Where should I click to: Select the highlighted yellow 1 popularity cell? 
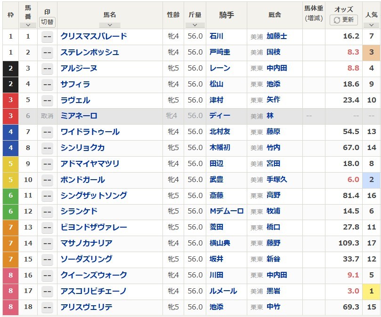point(371,291)
